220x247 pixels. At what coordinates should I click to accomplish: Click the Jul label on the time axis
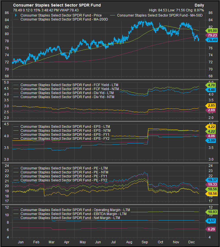coord(113,242)
